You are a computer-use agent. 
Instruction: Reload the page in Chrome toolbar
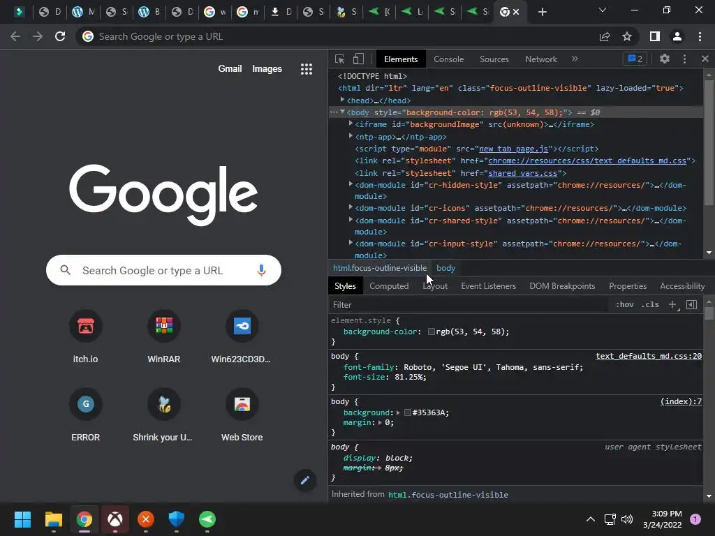tap(60, 36)
